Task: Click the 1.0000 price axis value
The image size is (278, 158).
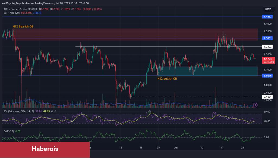Action: tap(267, 85)
